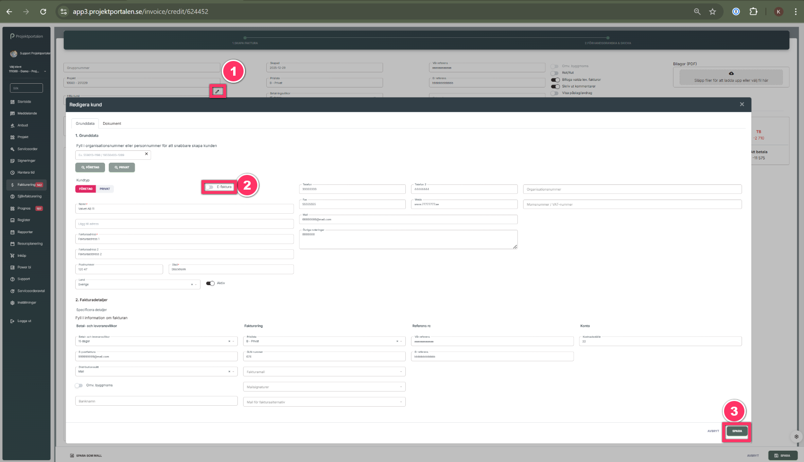Open Support in the sidebar

click(x=24, y=279)
